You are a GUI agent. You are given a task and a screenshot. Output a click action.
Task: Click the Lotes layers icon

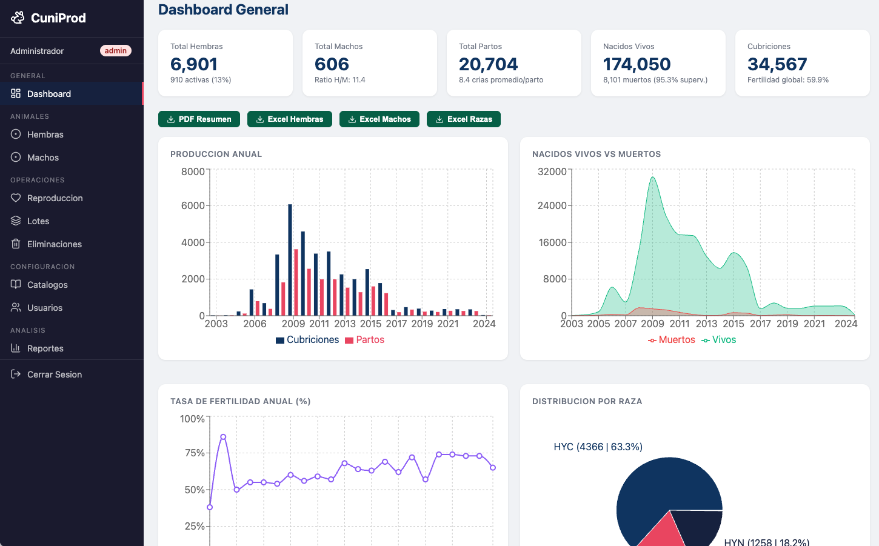pos(16,221)
